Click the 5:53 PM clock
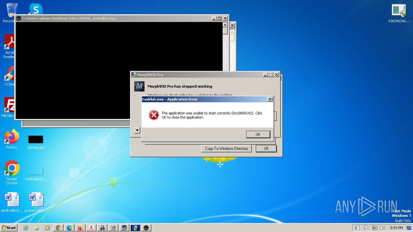 [396, 228]
